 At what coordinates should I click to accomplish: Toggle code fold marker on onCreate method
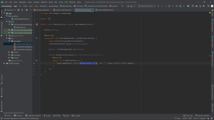click(x=40, y=38)
